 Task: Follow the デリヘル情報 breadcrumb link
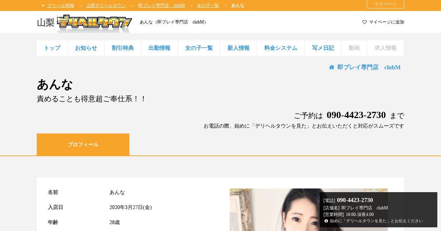(61, 5)
